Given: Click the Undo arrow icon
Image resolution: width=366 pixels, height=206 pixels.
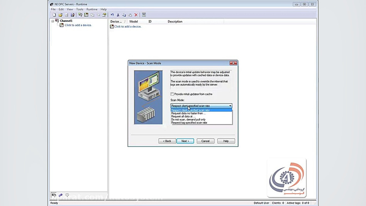Looking at the screenshot, I should point(112,15).
